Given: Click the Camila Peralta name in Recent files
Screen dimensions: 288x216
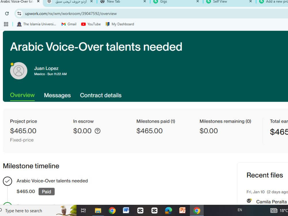Looking at the screenshot, I should point(272,202).
